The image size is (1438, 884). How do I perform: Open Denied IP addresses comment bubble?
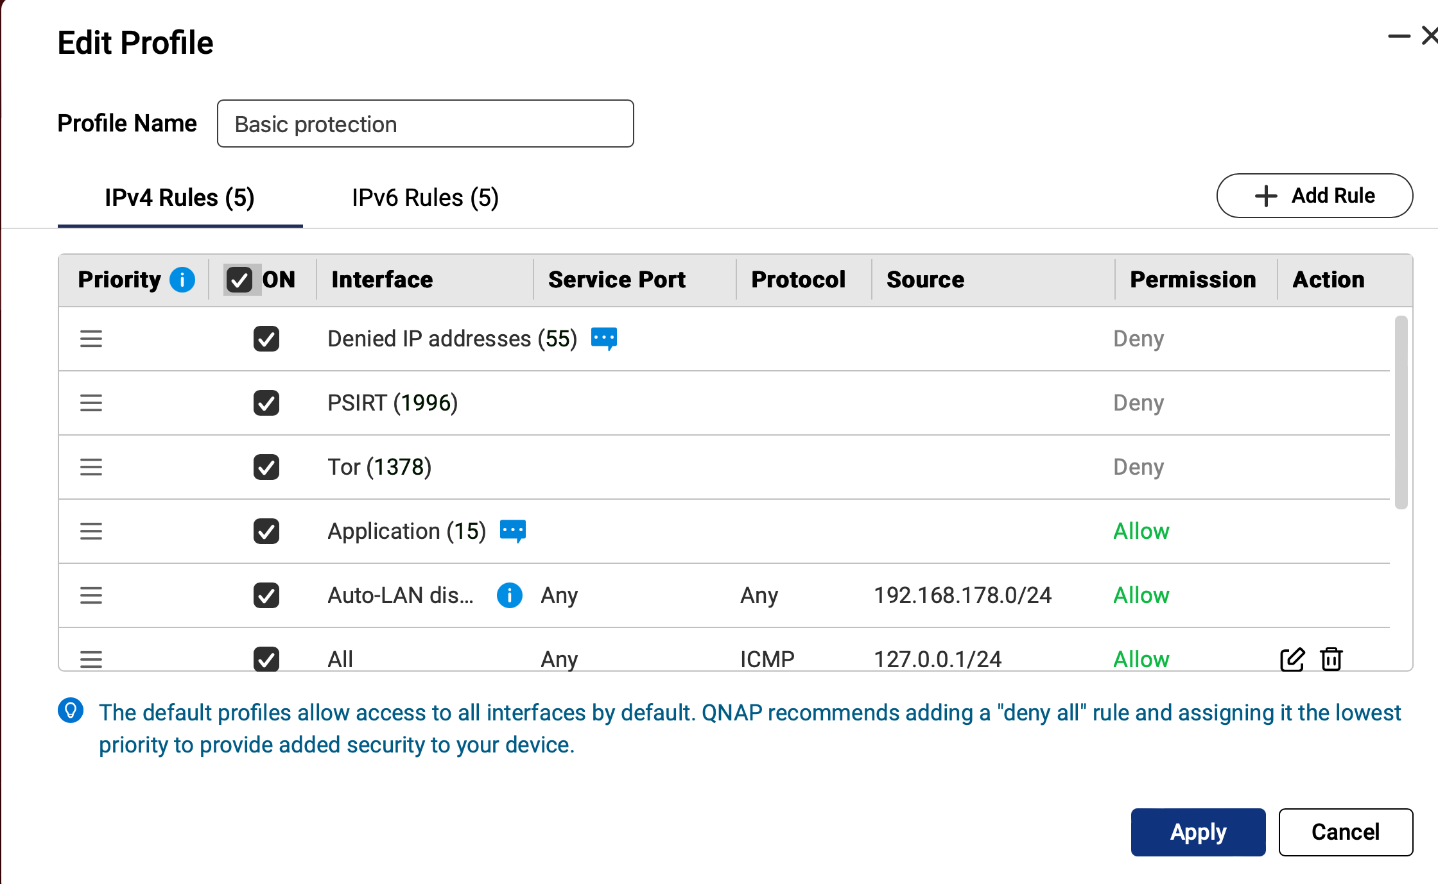click(x=603, y=338)
